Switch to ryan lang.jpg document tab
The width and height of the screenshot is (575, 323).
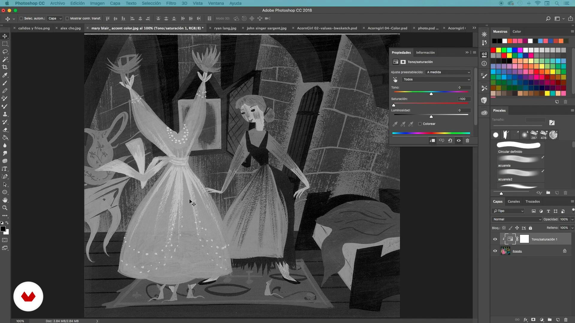tap(225, 28)
